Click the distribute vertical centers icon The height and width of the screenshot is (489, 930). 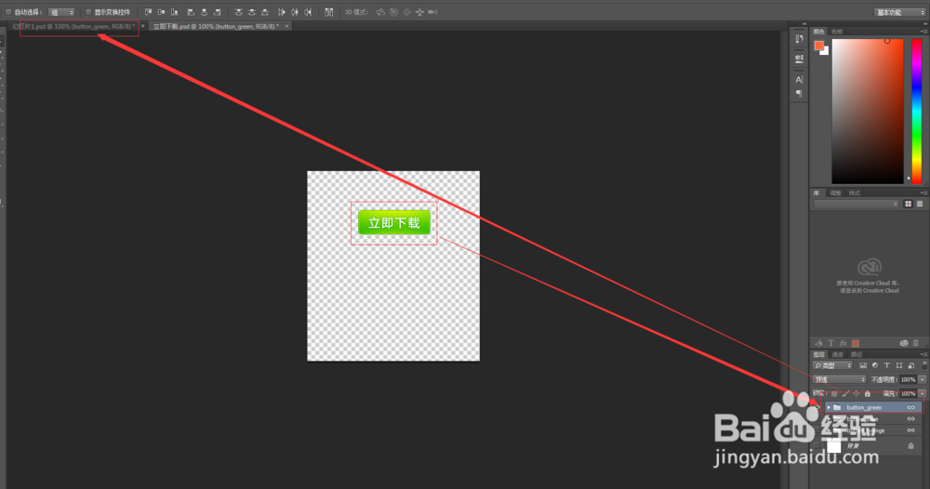click(x=251, y=12)
